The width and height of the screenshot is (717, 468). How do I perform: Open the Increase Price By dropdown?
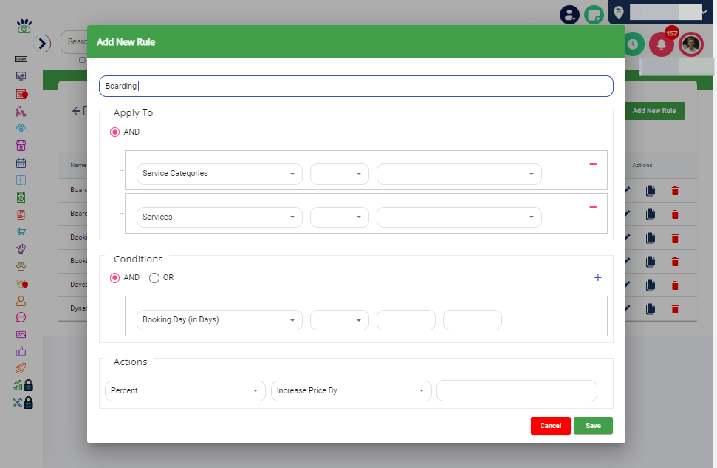point(351,391)
